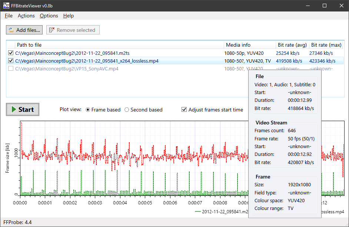Click the 27346 kb/s max bitrate cell

(321, 53)
